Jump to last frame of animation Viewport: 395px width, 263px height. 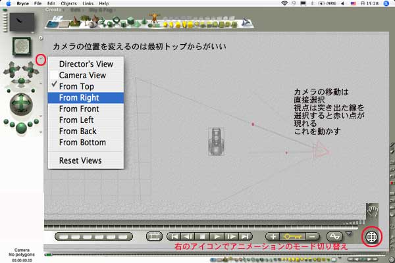[x=245, y=237]
